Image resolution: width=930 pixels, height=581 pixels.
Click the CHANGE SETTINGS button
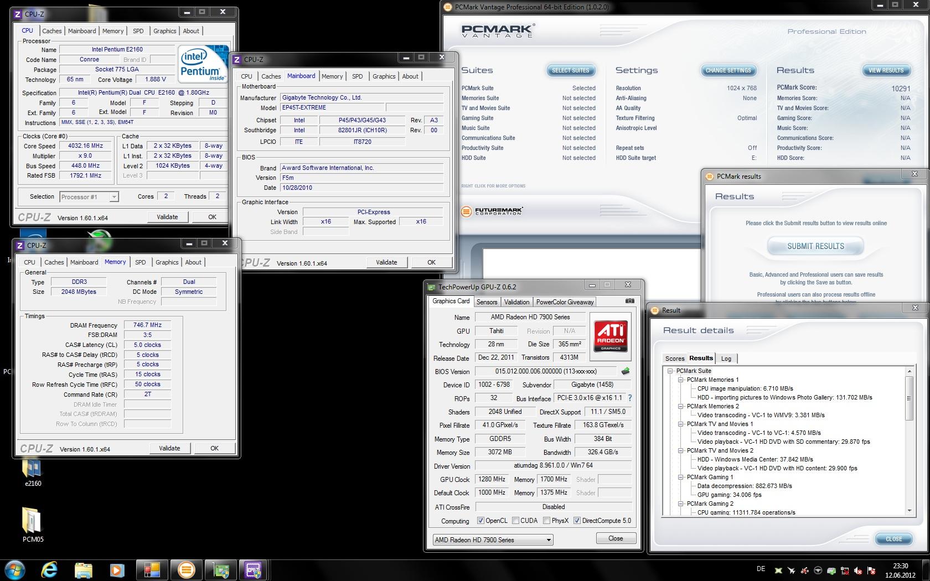728,70
